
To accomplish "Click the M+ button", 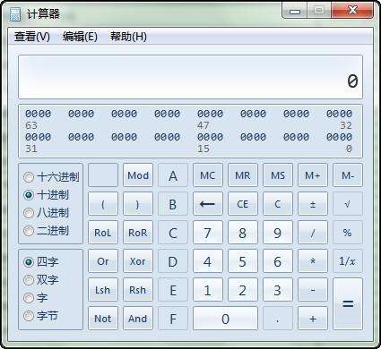I will pos(313,175).
